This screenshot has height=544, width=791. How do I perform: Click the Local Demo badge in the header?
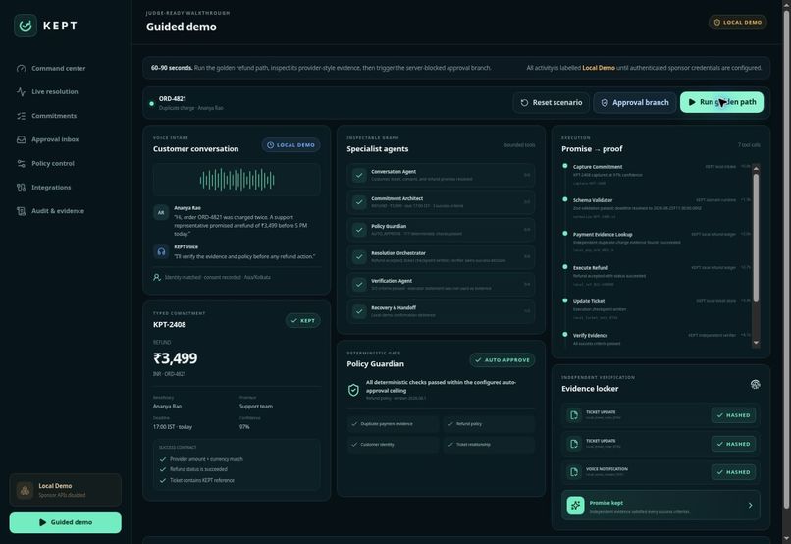(x=738, y=23)
